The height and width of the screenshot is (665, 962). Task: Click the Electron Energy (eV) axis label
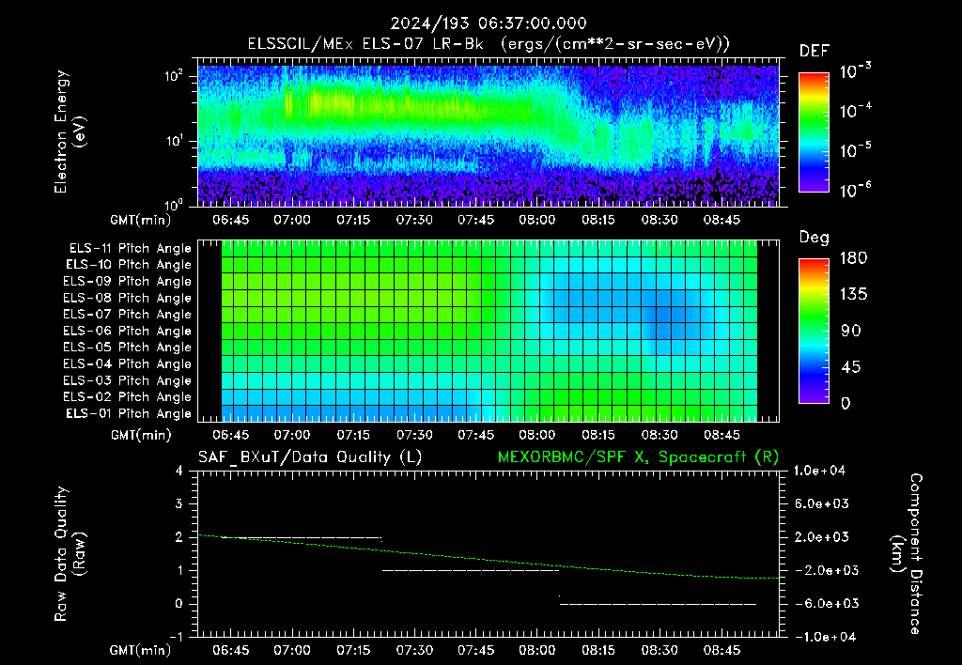click(70, 131)
